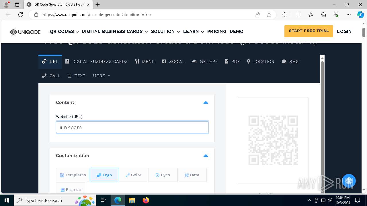Add this page to favorites
This screenshot has height=206, width=367.
point(269,15)
